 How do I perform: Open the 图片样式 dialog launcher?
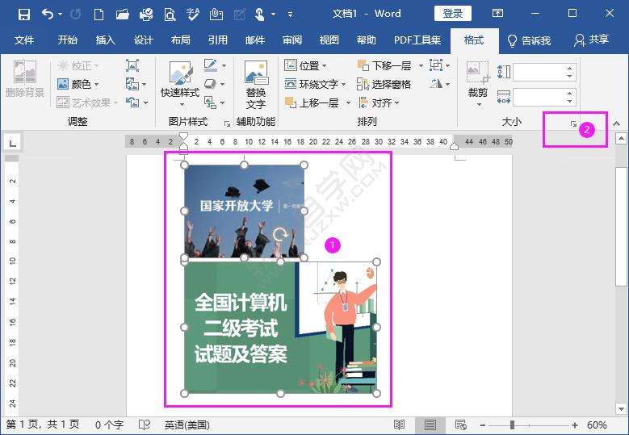[227, 124]
